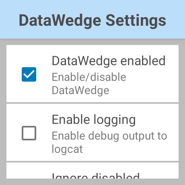Viewport: 185px width, 185px height.
Task: Tap the 'Enable debug output to logcat' description
Action: [109, 142]
